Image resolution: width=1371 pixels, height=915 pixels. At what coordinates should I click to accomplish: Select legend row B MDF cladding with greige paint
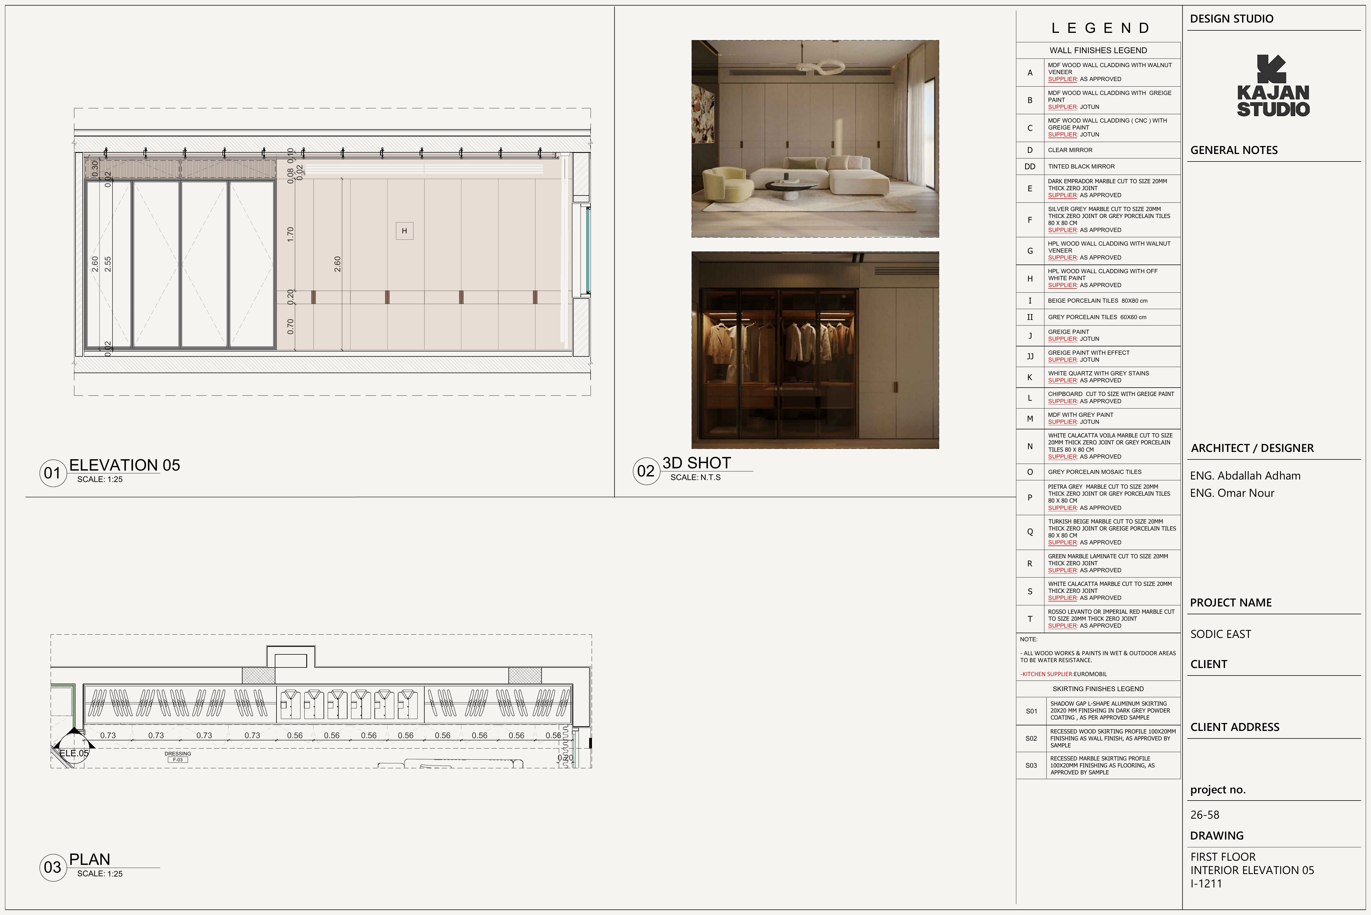pos(1098,100)
